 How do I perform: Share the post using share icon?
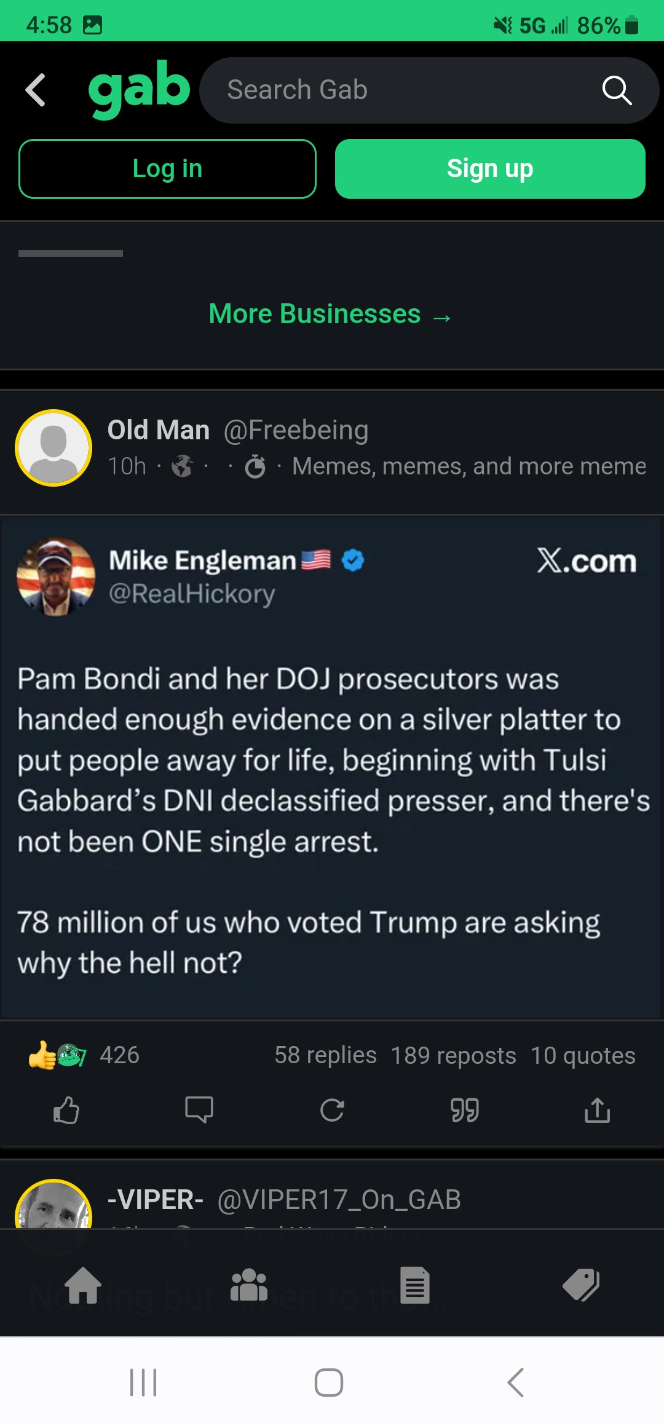597,1111
